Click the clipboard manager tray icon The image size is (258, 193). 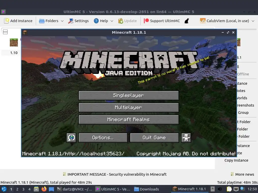[x=229, y=189]
